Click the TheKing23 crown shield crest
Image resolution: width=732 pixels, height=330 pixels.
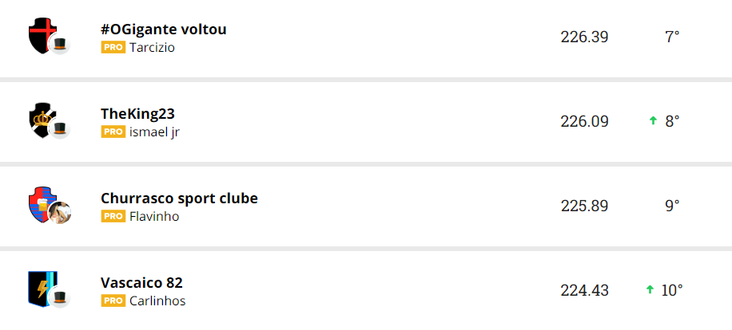pos(41,120)
